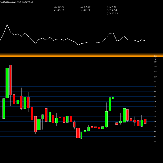Click the tallest green candlestick body

(x=7, y=83)
